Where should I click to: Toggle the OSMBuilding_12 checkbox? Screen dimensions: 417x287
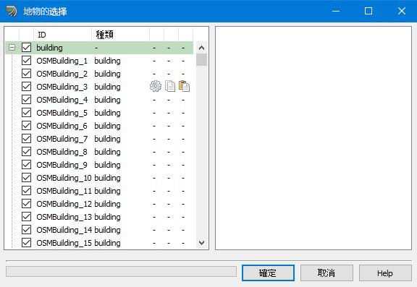point(26,204)
